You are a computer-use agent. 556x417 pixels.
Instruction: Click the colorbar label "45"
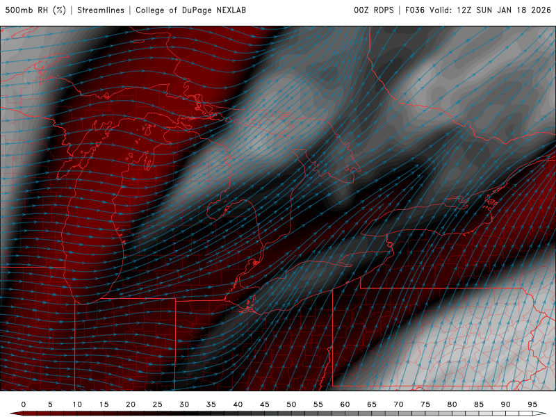coord(265,404)
